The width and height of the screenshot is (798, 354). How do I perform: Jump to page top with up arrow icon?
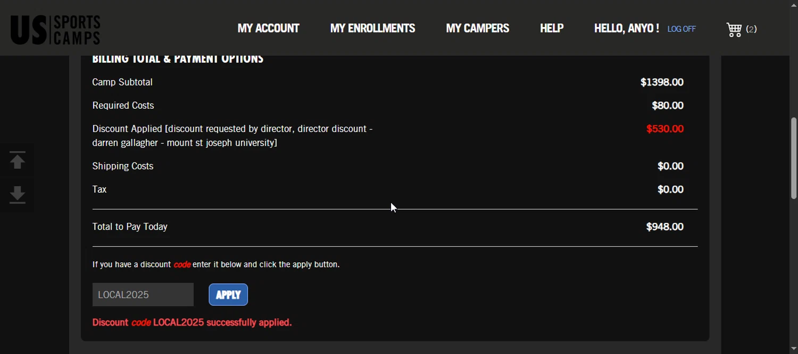(x=18, y=161)
